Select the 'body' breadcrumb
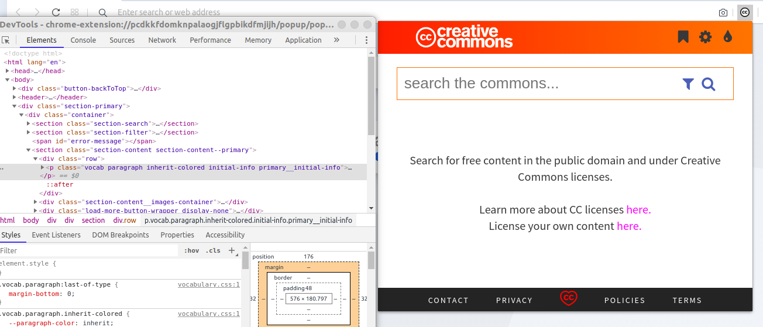 pyautogui.click(x=31, y=221)
